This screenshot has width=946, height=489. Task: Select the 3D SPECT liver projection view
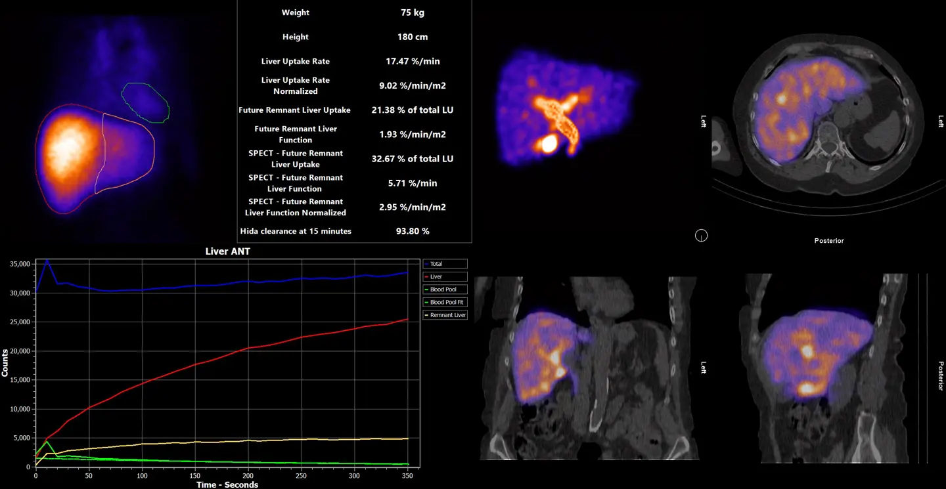point(564,109)
